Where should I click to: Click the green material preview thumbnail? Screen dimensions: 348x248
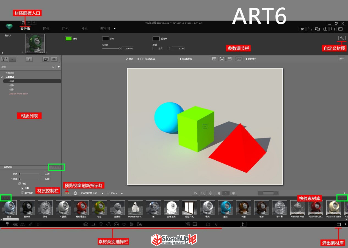(x=35, y=44)
